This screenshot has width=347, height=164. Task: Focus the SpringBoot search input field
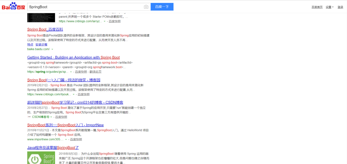85,7
